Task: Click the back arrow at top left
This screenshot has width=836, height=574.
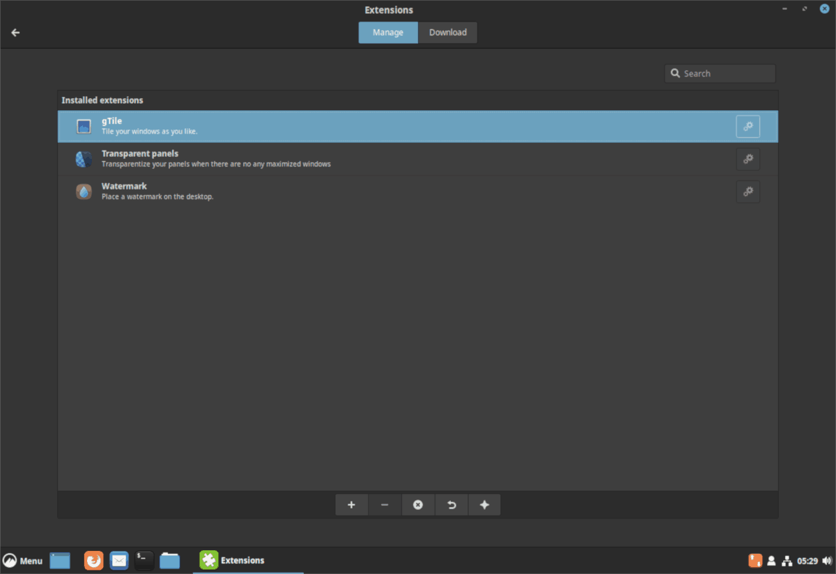Action: [x=15, y=32]
